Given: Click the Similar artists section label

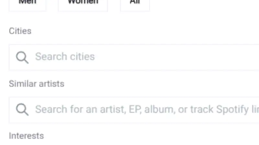Looking at the screenshot, I should pyautogui.click(x=37, y=84).
